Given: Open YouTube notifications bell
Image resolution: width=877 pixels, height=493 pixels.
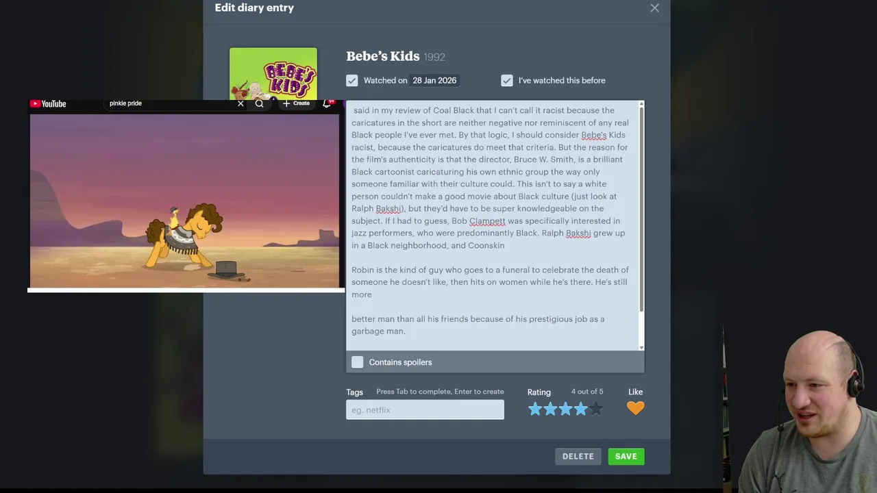Looking at the screenshot, I should click(328, 103).
